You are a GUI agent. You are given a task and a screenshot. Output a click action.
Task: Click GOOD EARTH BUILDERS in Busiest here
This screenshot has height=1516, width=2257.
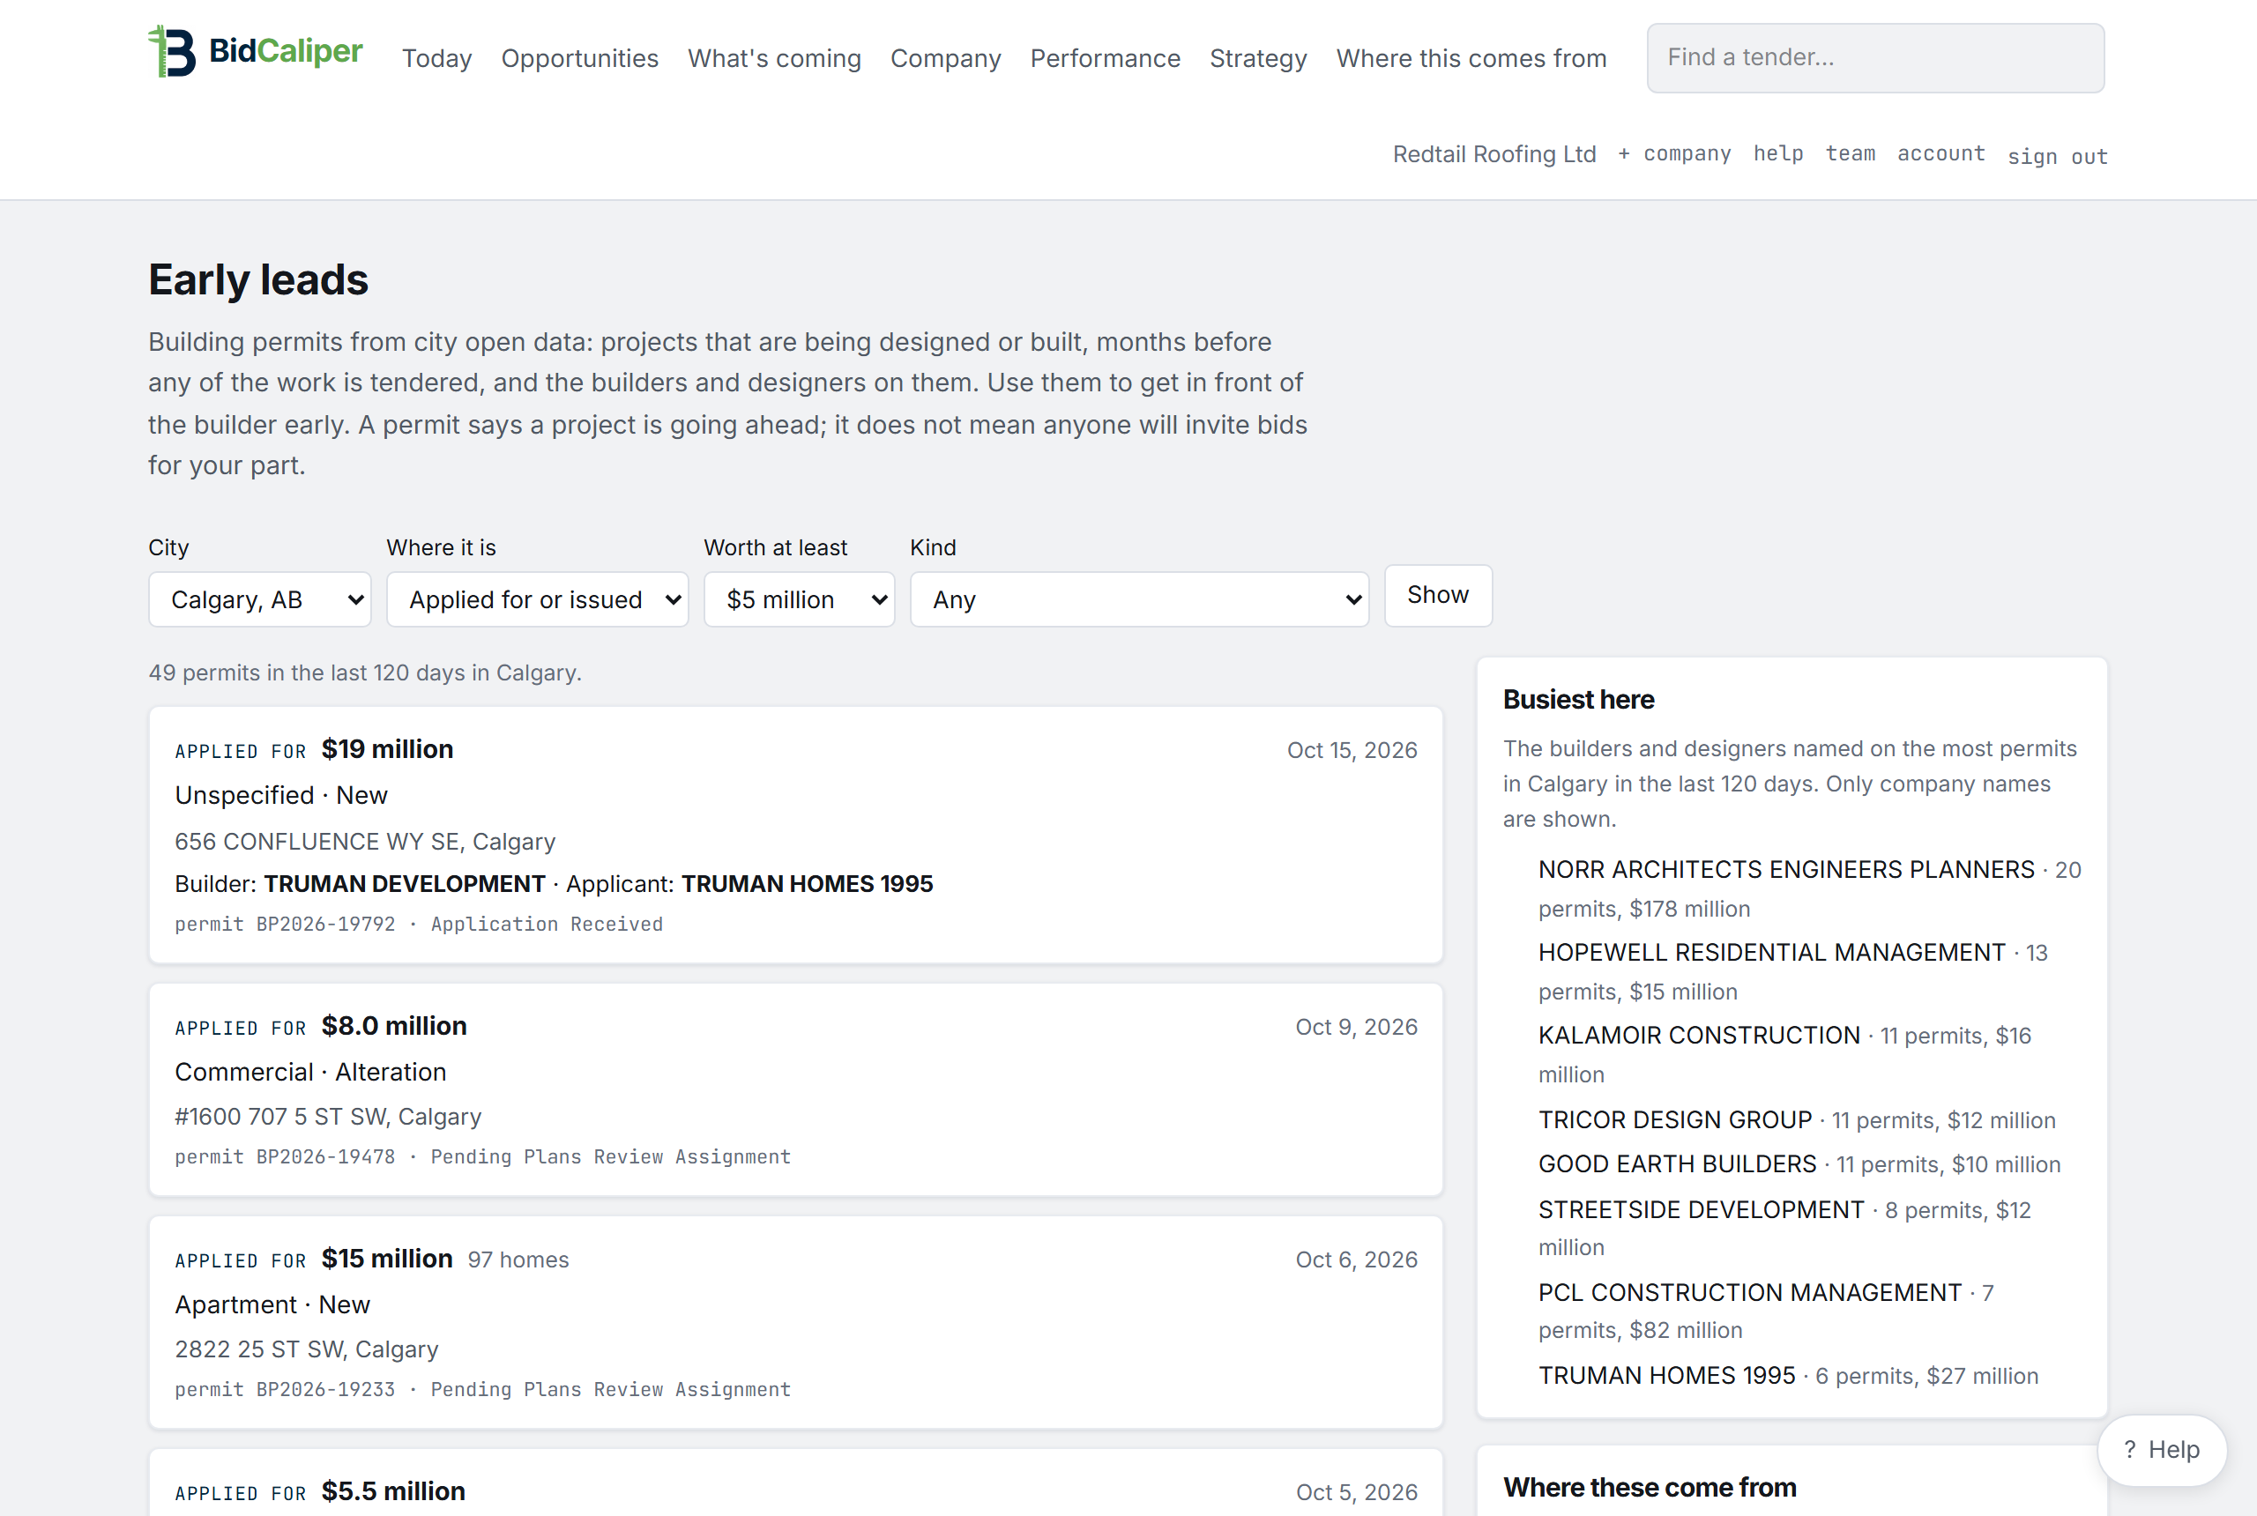click(x=1677, y=1164)
